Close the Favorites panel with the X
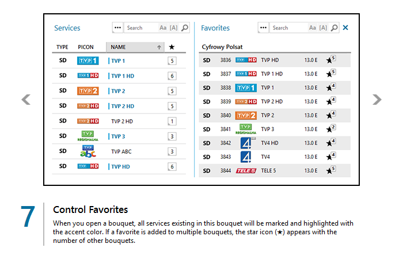Screen dimensions: 403x259 (345, 28)
